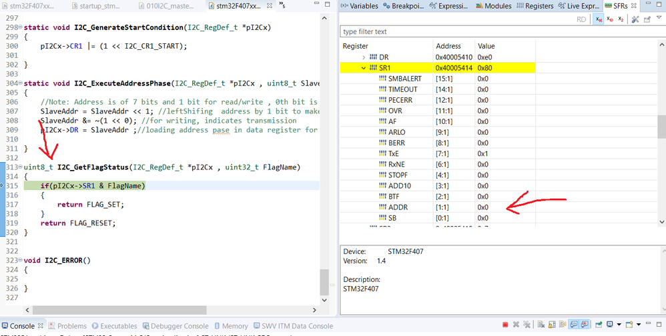Viewport: 666px width, 336px height.
Task: Click the Open Console icon
Action: tap(629, 325)
